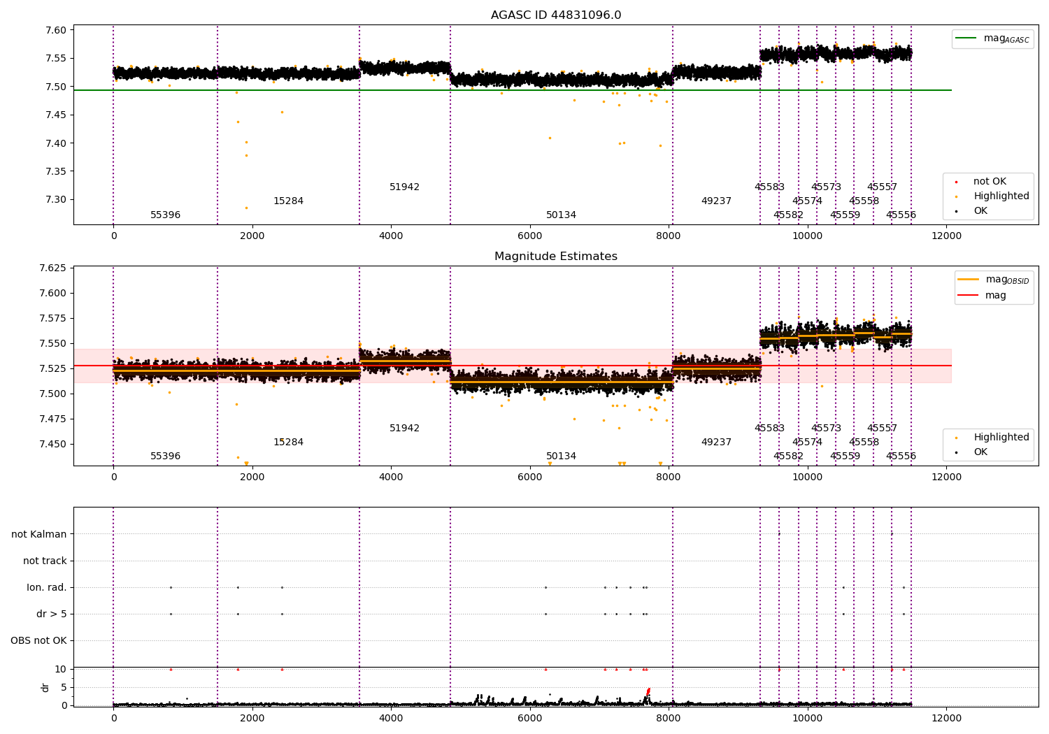Viewport: 1049px width, 734px height.
Task: Click obsid label 51942 in the AGASC plot
Action: point(405,187)
